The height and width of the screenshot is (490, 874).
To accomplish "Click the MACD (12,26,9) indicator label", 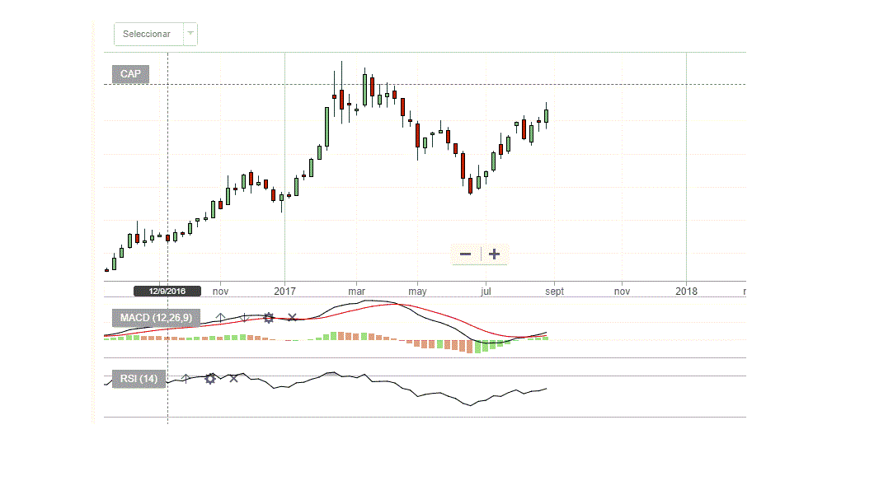I will coord(156,318).
